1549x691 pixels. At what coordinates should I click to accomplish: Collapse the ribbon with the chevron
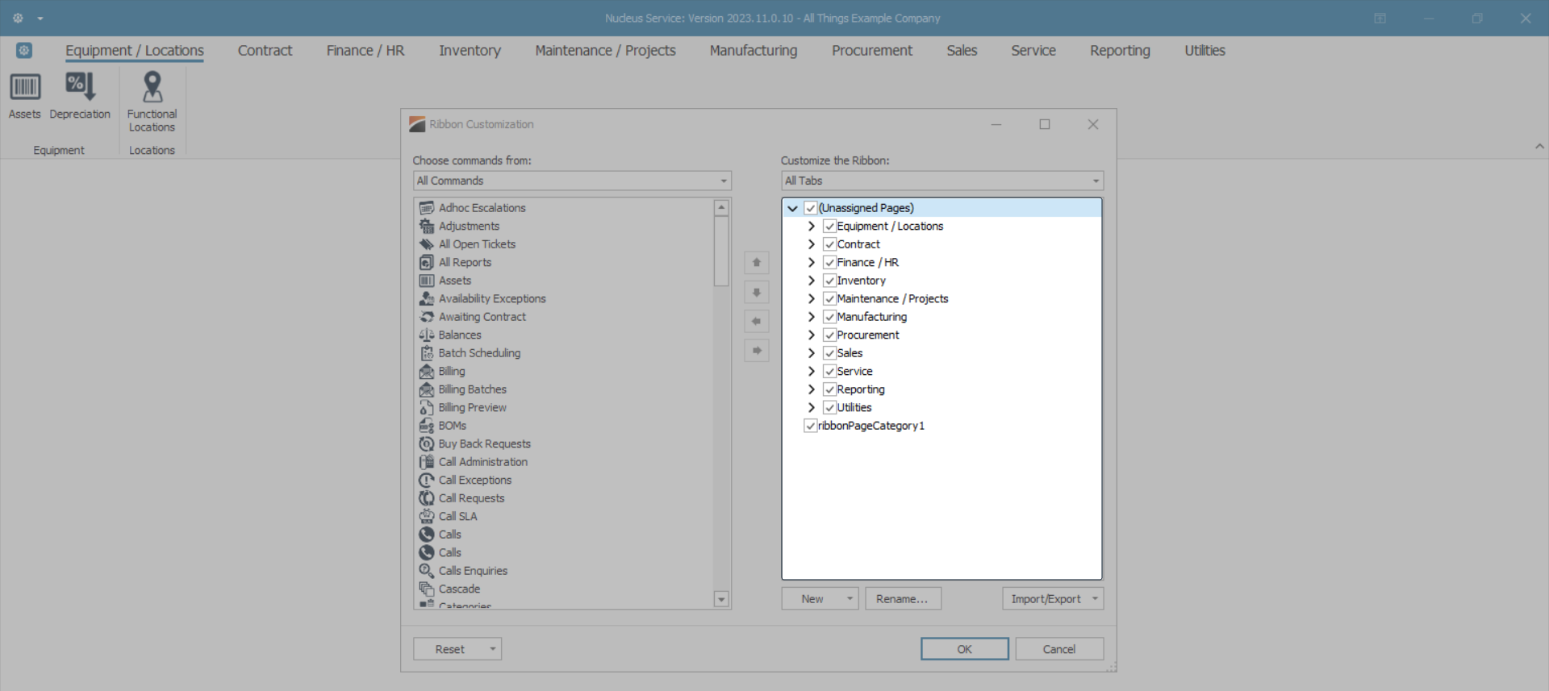(x=1539, y=147)
